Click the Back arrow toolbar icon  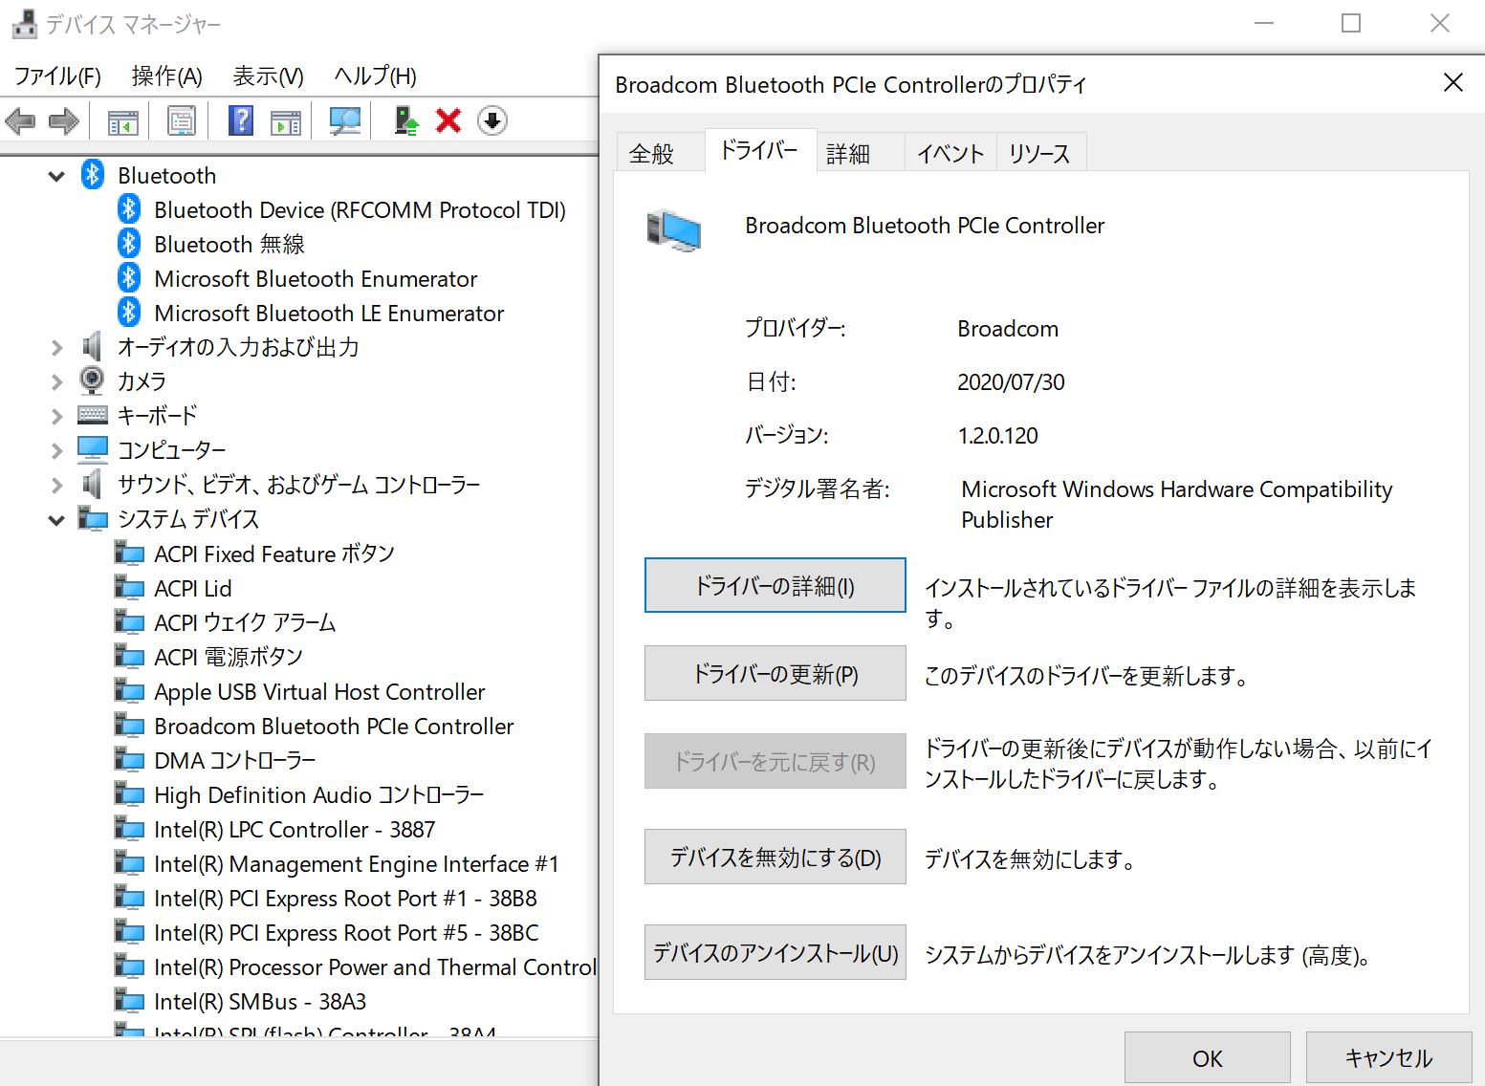(20, 121)
